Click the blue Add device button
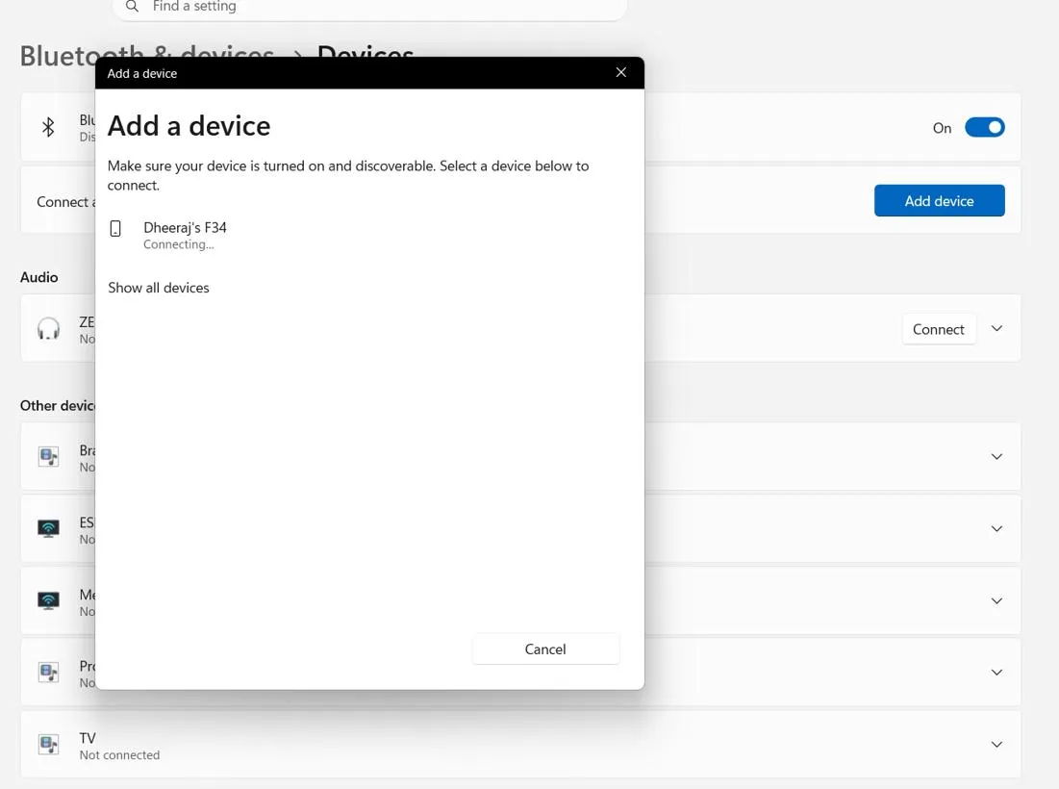1059x789 pixels. click(x=939, y=201)
